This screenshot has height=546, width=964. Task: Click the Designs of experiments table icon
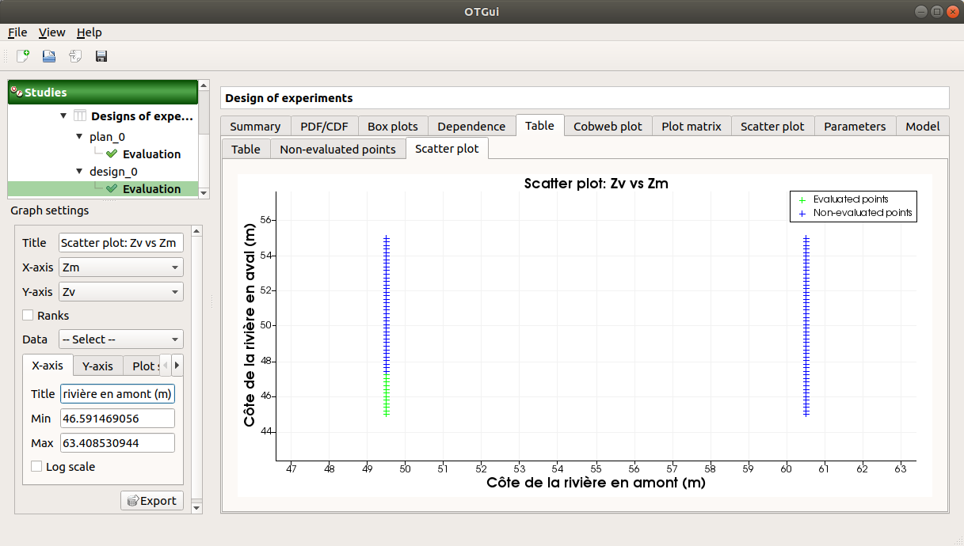click(80, 116)
